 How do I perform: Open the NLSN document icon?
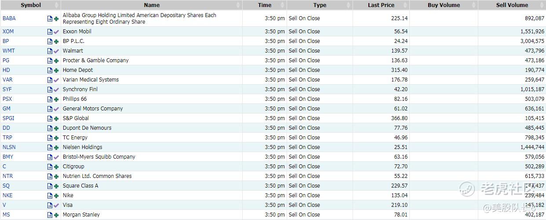[50, 147]
